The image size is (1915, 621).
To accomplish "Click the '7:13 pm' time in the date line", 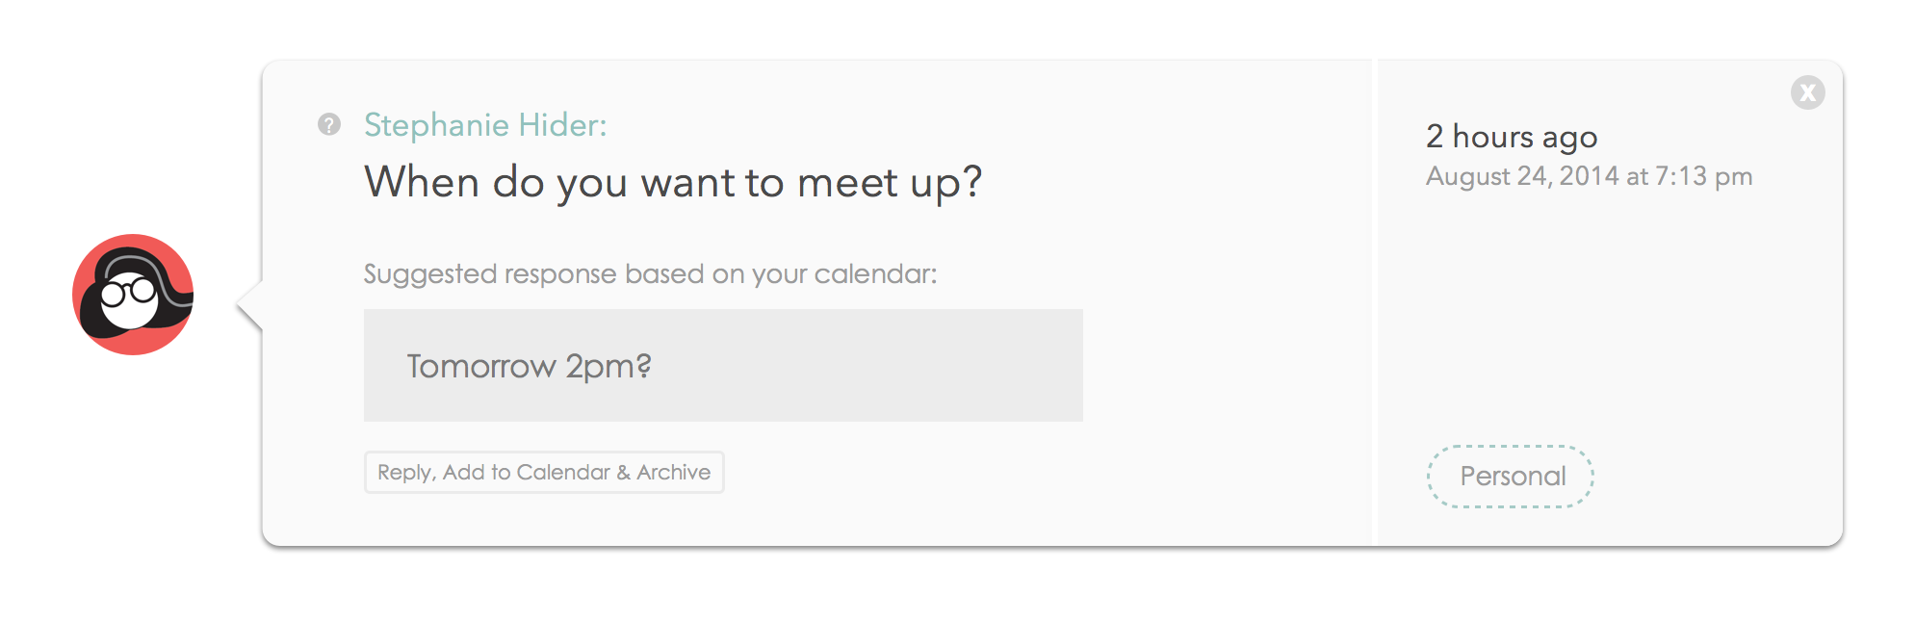I will tap(1703, 176).
